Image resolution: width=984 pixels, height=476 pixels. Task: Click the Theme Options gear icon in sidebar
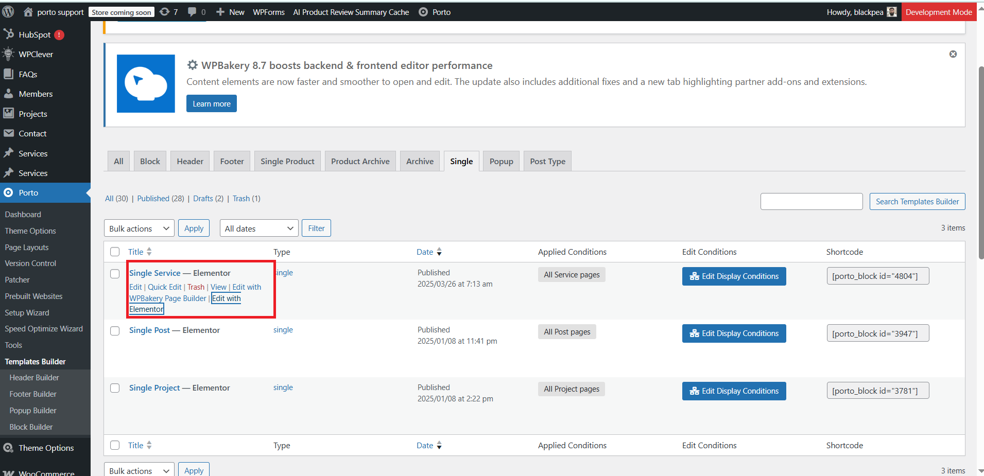click(8, 448)
